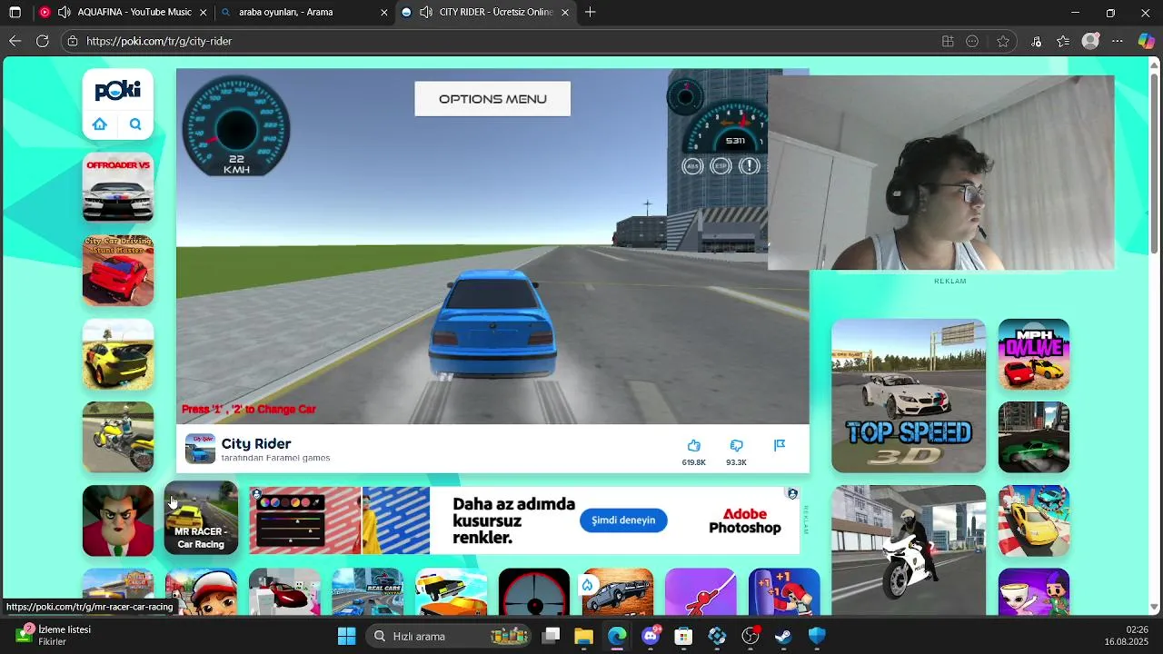Toggle hazard warning indicator in game HUD
The width and height of the screenshot is (1163, 654).
(750, 166)
